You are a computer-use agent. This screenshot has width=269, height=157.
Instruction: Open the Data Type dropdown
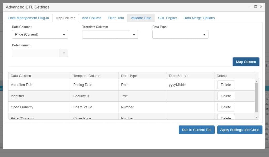pyautogui.click(x=180, y=35)
